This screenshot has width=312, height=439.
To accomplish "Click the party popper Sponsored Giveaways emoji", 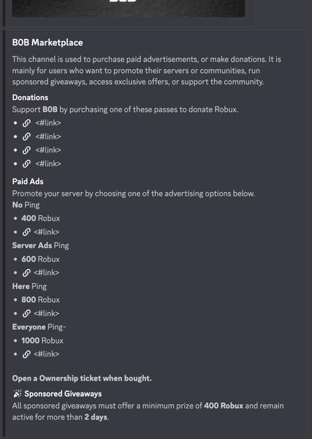I will point(17,394).
